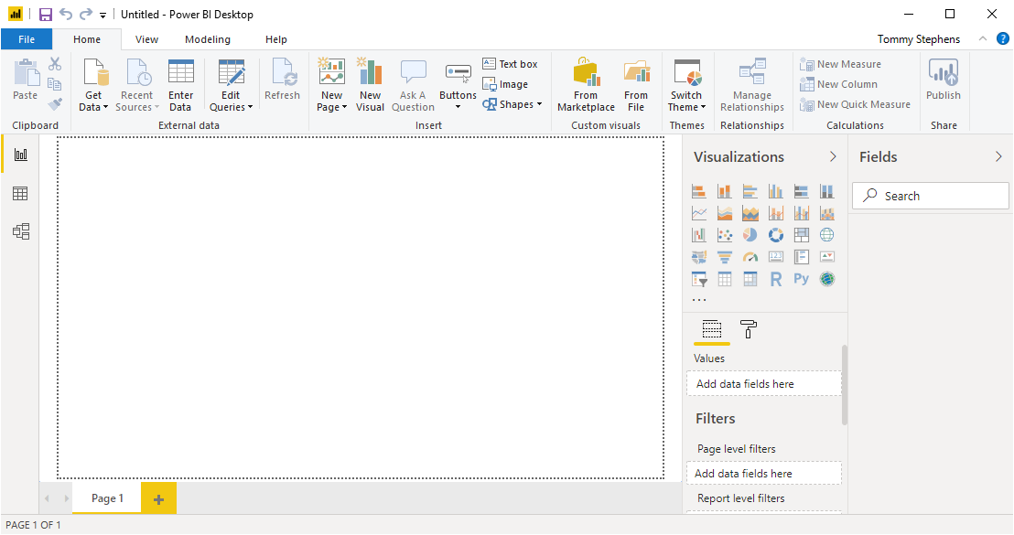The height and width of the screenshot is (535, 1014).
Task: Select the table visualization
Action: pos(724,279)
